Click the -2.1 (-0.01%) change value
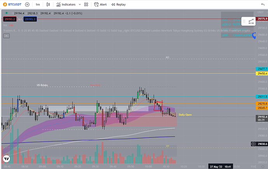 [74, 13]
